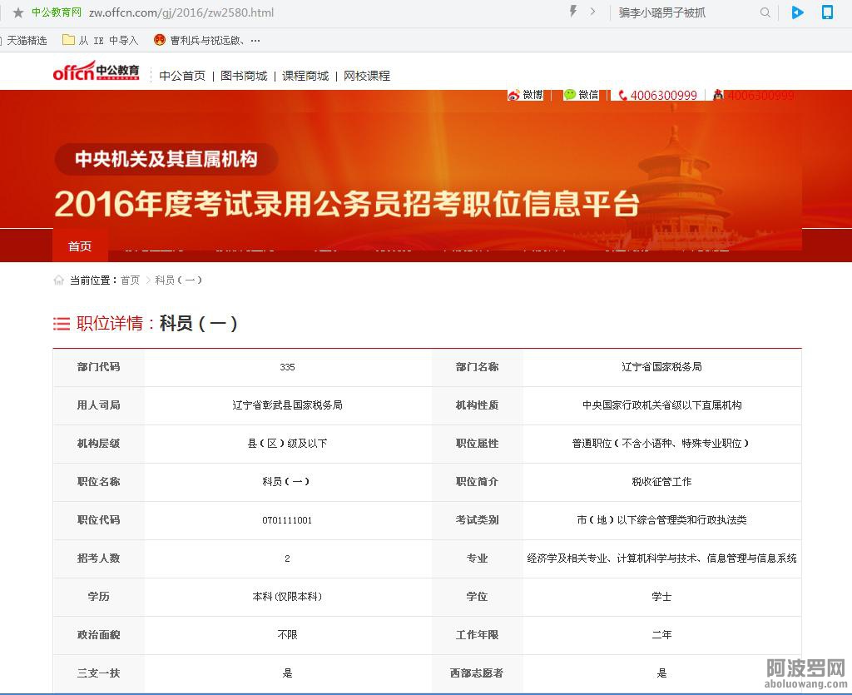Click the phone icon beside 4006300999

tap(621, 96)
